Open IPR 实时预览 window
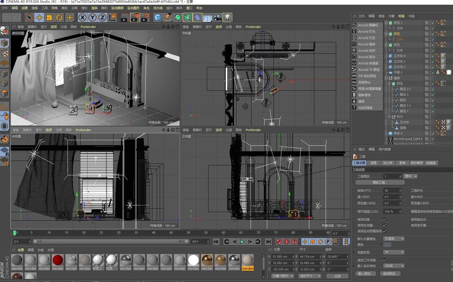Screen dimensions: 453x282 (367, 76)
